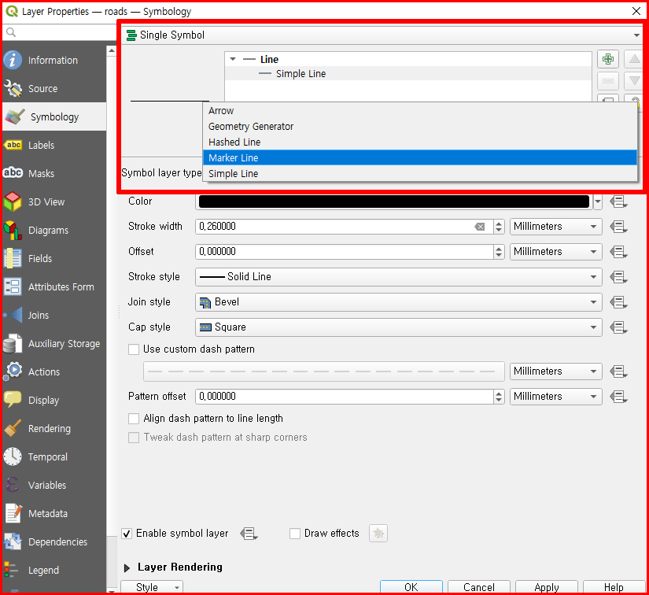This screenshot has width=649, height=595.
Task: Click data-defined override for Offset
Action: tap(618, 252)
